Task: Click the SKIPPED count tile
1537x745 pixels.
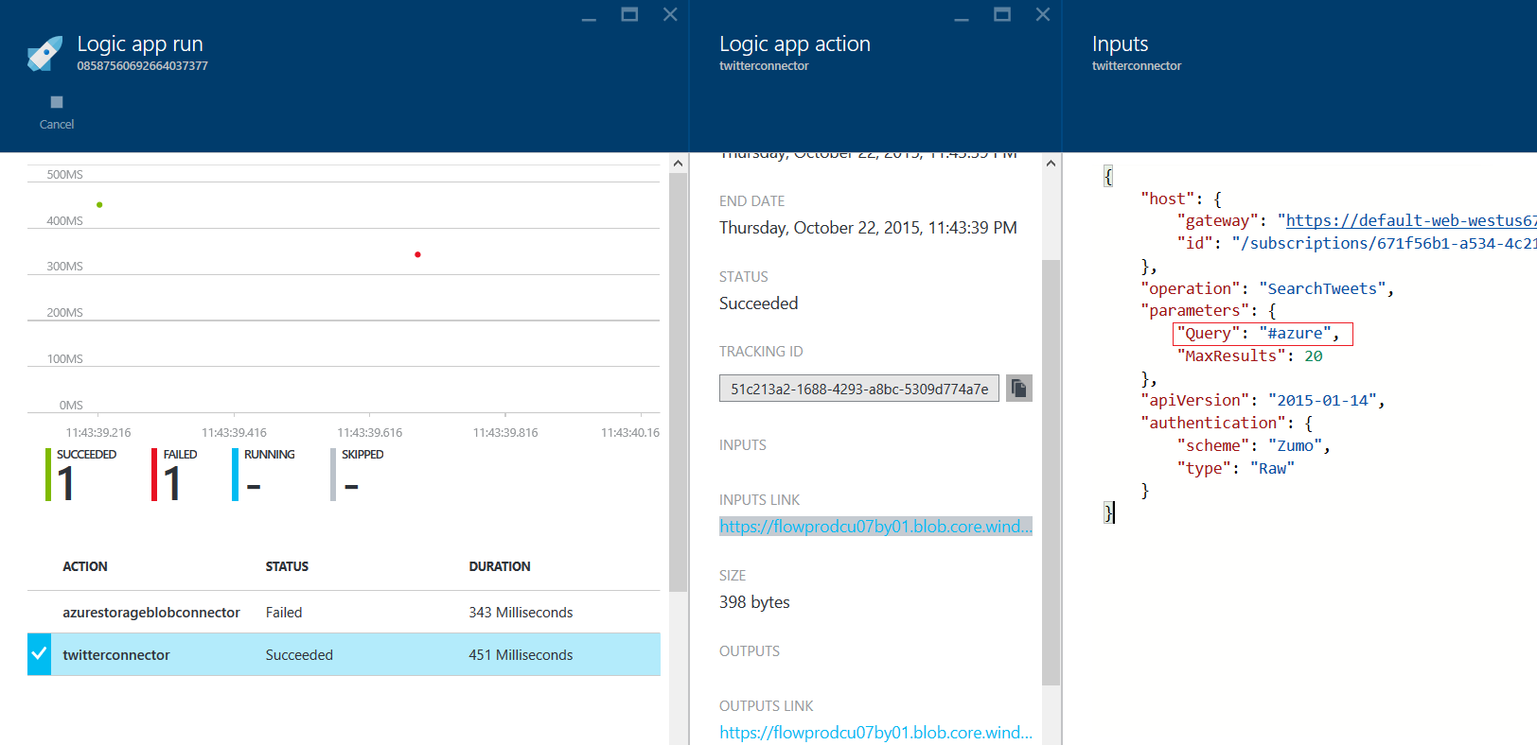Action: click(x=358, y=475)
